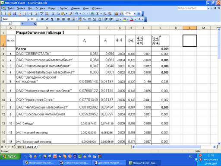
Task: Expand the 100% zoom dropdown
Action: [x=135, y=14]
